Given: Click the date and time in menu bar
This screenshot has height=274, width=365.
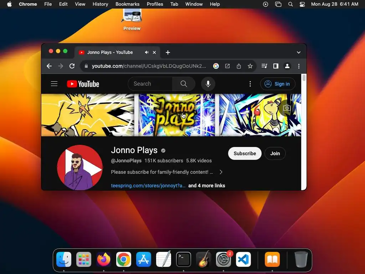Looking at the screenshot, I should [x=334, y=4].
